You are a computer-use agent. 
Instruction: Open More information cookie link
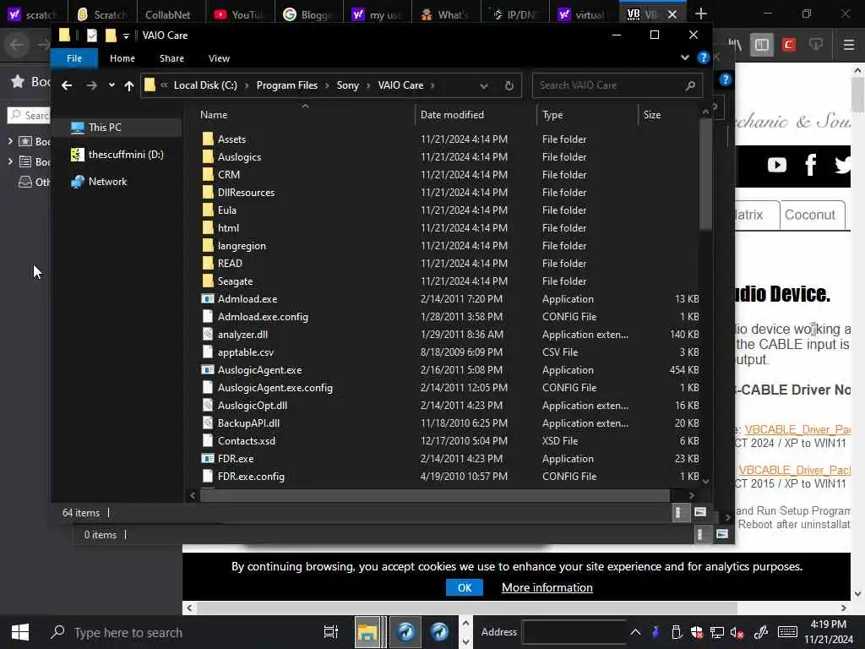click(547, 588)
